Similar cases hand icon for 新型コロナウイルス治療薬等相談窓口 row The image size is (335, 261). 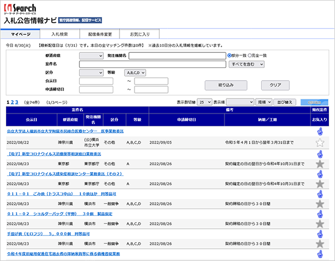point(320,154)
